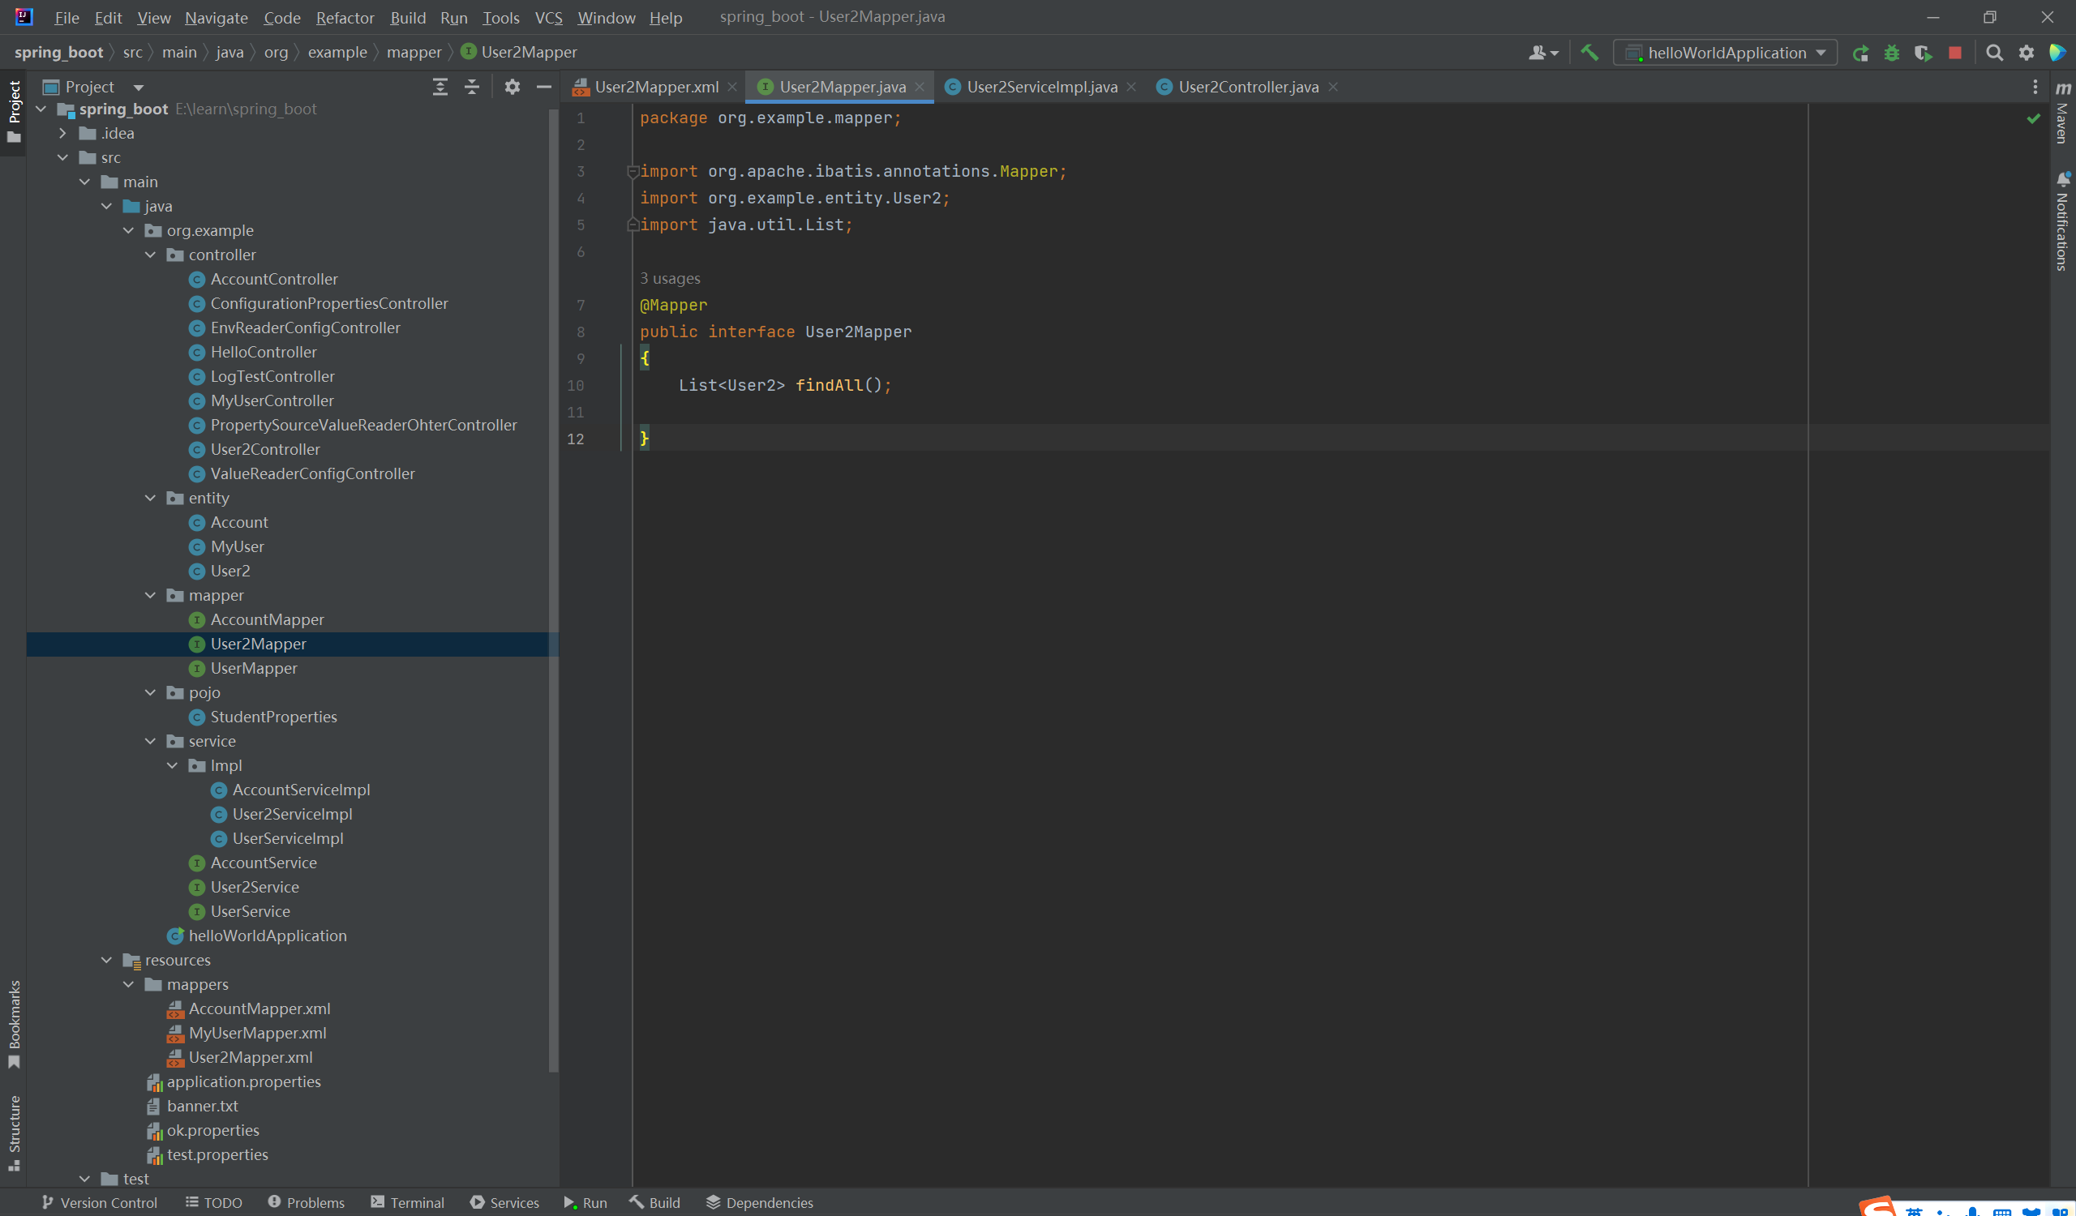Click the red Stop button icon
This screenshot has height=1216, width=2076.
pyautogui.click(x=1955, y=53)
